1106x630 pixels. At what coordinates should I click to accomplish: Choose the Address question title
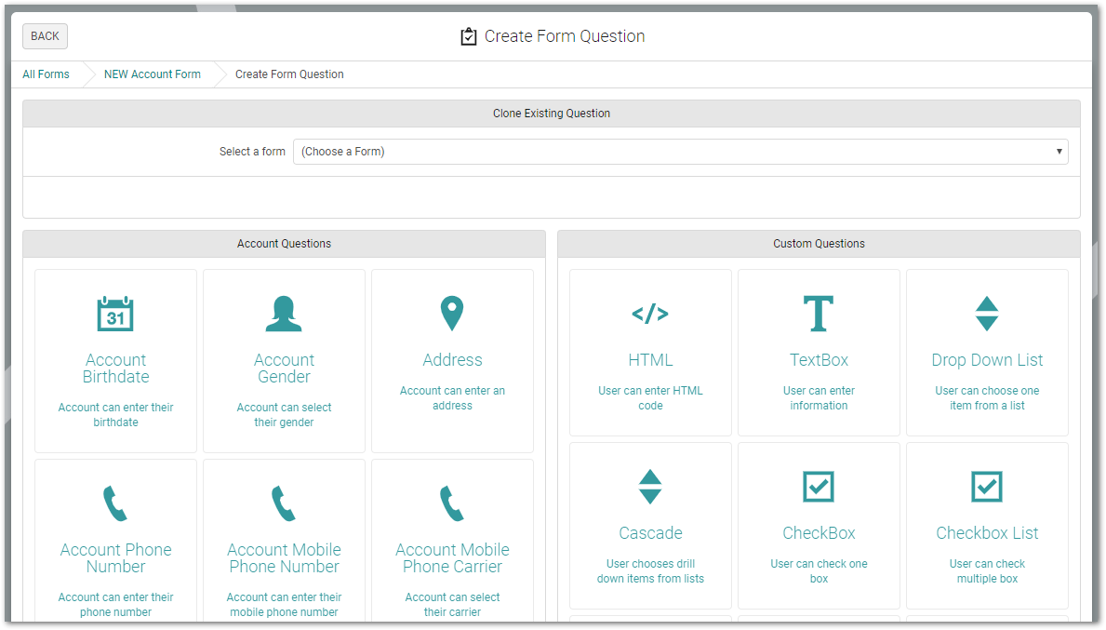(452, 360)
